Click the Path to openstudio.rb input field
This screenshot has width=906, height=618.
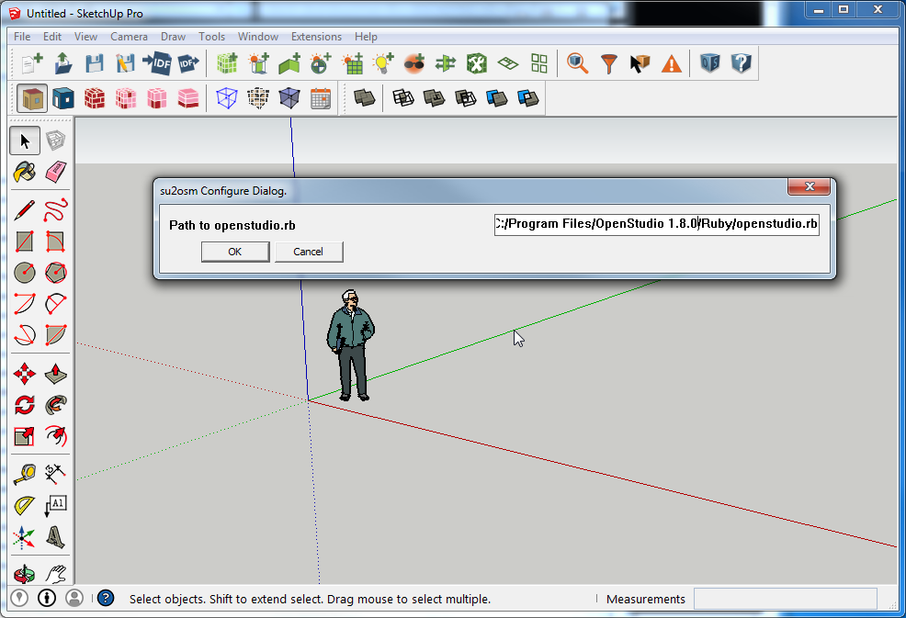656,224
